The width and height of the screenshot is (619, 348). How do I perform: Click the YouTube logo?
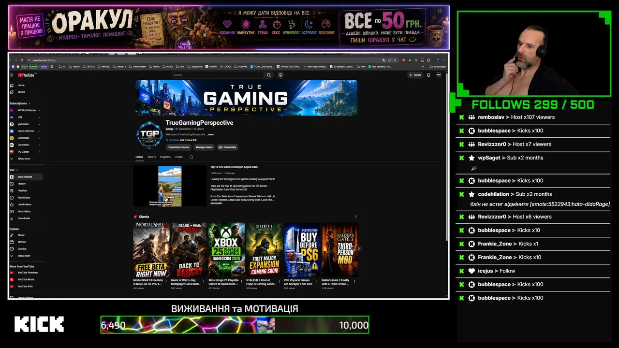coord(27,75)
